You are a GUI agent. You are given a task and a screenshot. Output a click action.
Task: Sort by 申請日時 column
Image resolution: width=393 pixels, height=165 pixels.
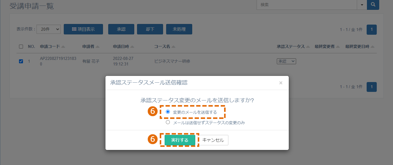pos(124,47)
